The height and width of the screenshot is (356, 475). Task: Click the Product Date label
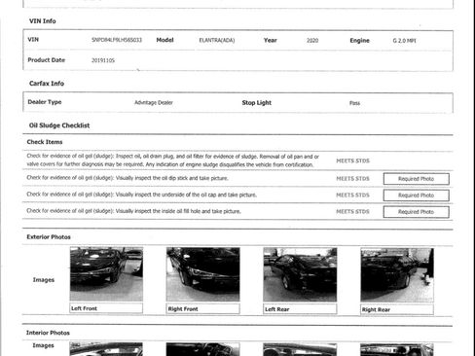47,60
